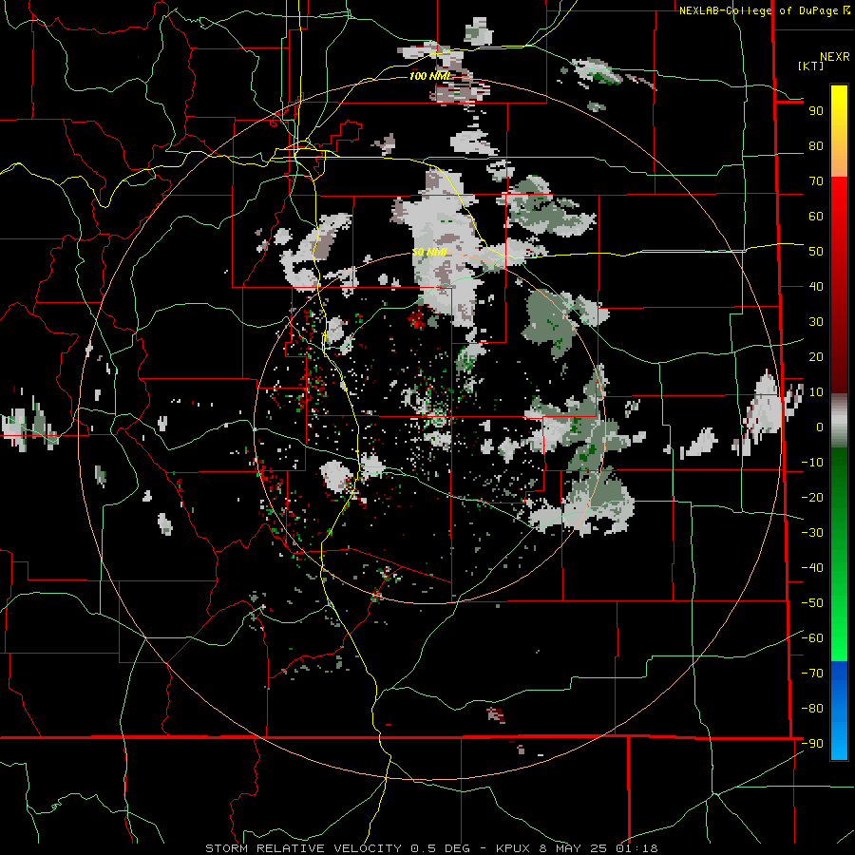This screenshot has width=855, height=855.
Task: Click the -50 value on the scale
Action: [812, 602]
